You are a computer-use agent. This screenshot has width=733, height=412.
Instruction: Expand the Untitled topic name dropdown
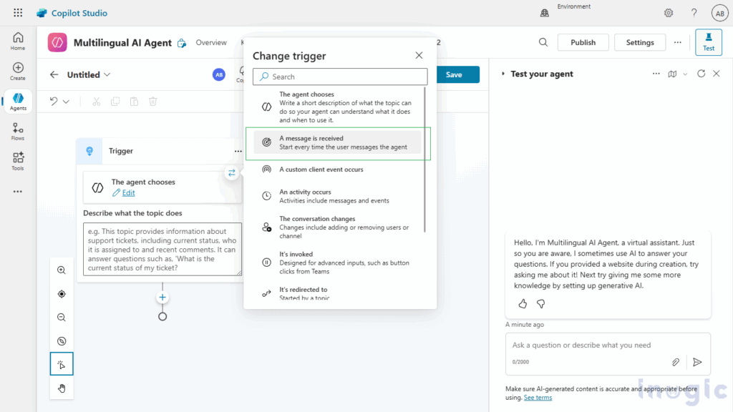(x=106, y=74)
